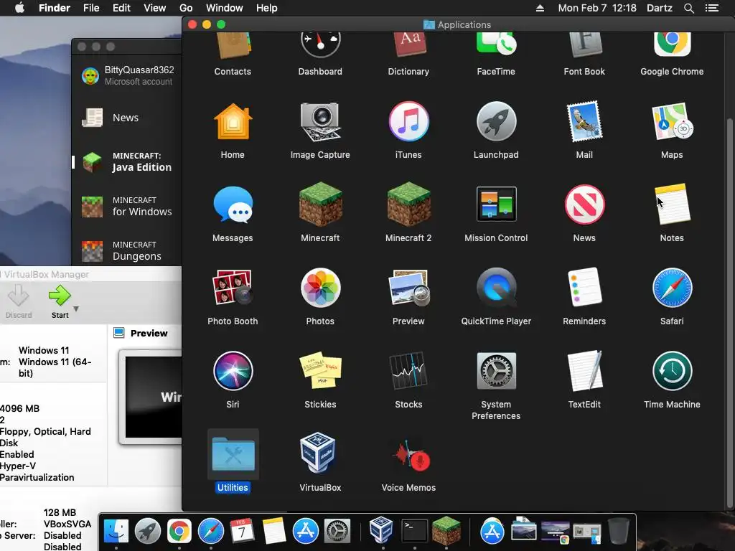Screen dimensions: 735x551
Task: Open the Dictionary app icon
Action: 408,46
